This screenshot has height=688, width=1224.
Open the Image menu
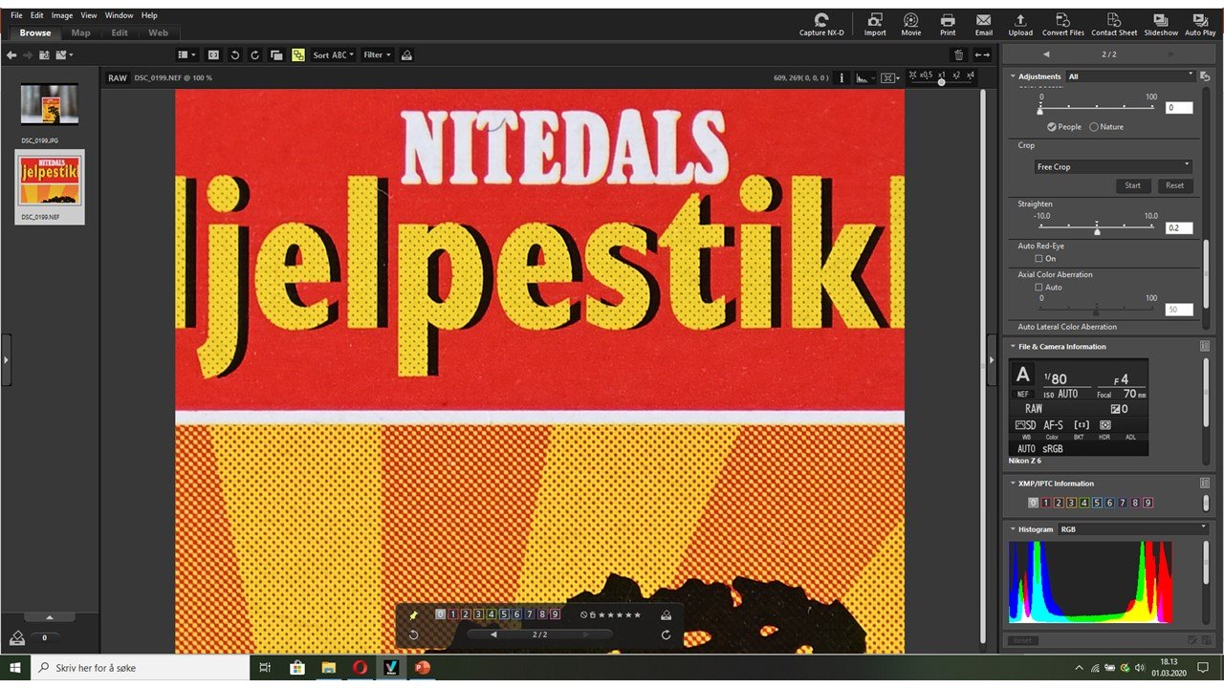tap(62, 15)
